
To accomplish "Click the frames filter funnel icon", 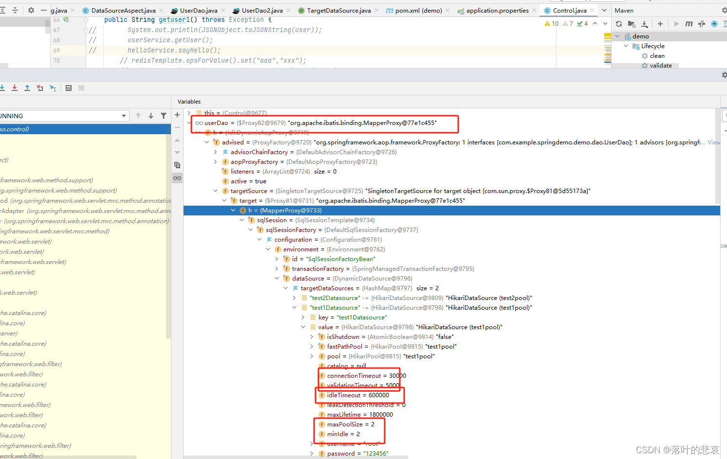I will point(164,116).
